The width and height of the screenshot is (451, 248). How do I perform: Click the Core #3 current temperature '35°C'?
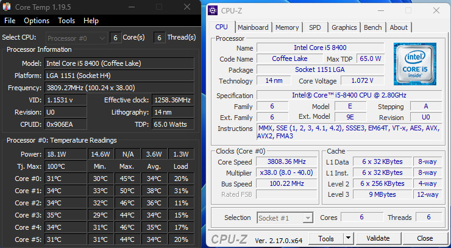66,215
